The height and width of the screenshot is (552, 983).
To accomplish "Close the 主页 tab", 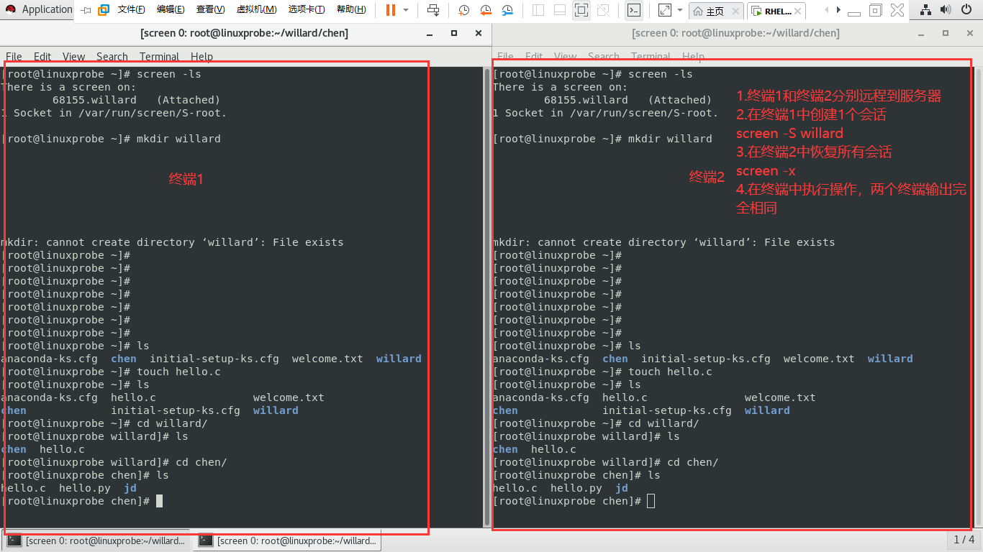I will (x=735, y=11).
